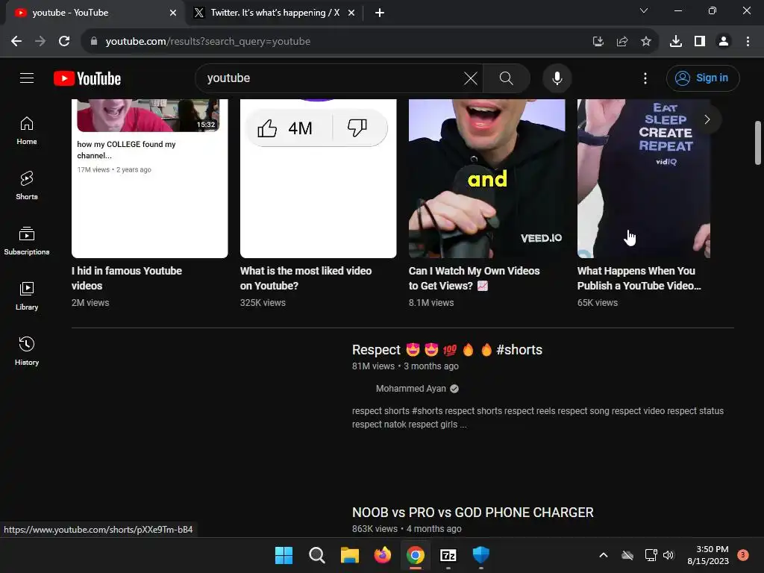Click the '81M views • 3 months ago' text
This screenshot has height=573, width=764.
pos(405,366)
